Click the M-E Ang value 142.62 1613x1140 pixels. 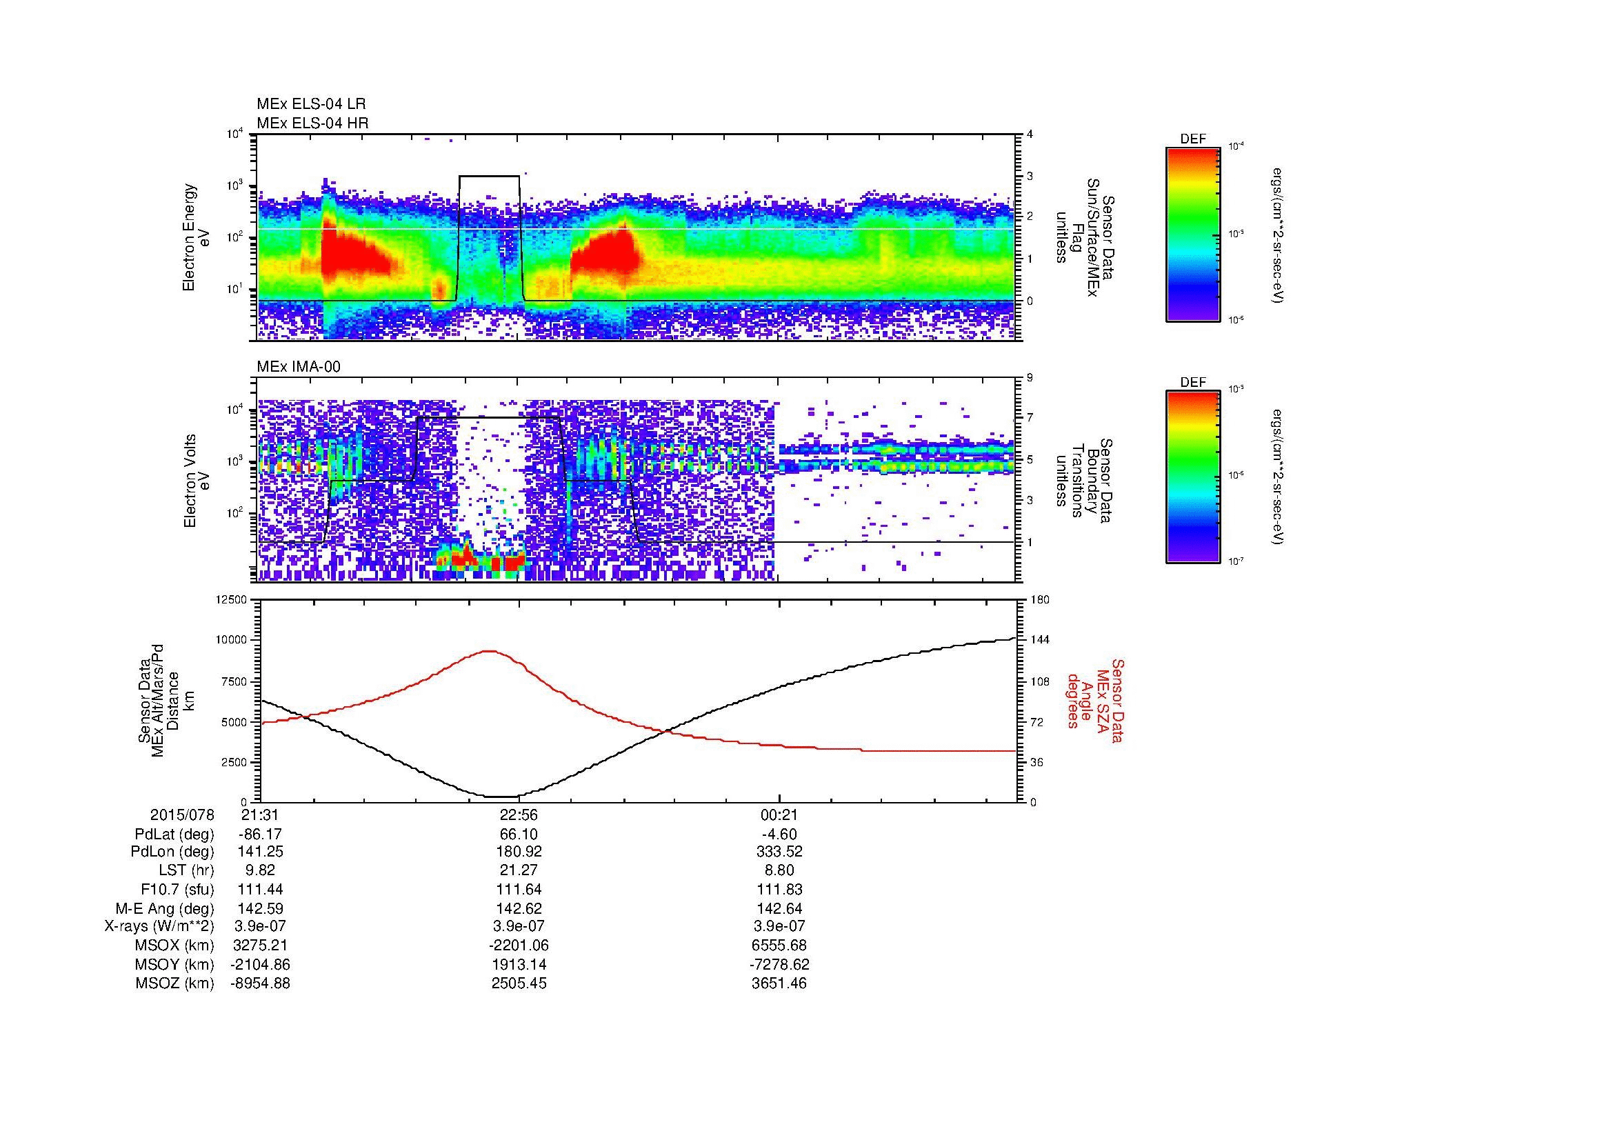pos(519,908)
